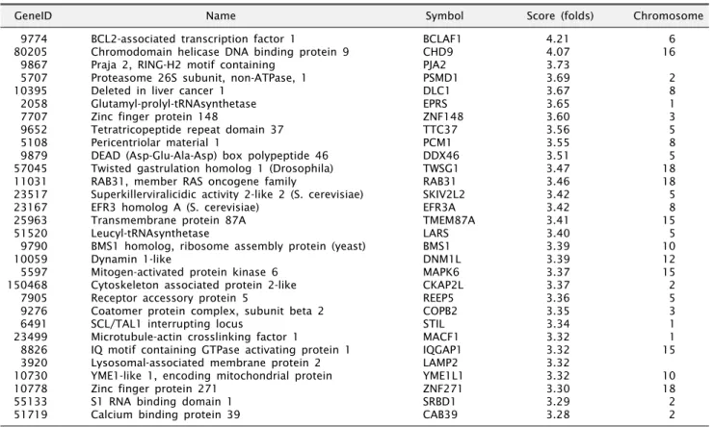Screen dimensions: 714x427
Task: Click the symbol ZNF148
Action: (442, 116)
